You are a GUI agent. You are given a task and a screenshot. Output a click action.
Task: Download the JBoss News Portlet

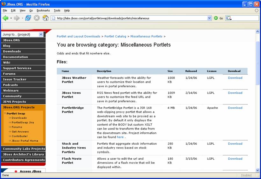pos(235,93)
